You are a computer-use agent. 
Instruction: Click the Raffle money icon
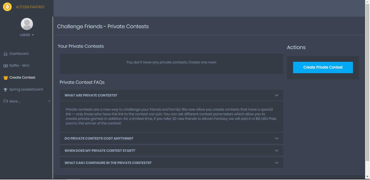tap(5, 66)
